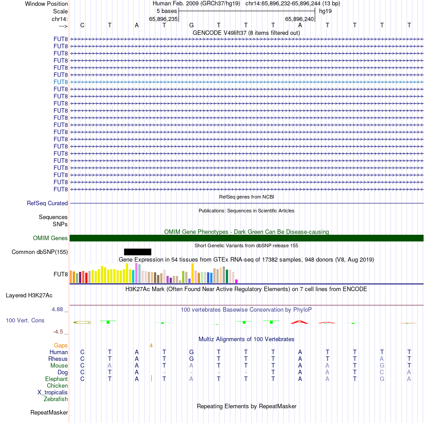Click the ---> sequence direction arrow

point(63,26)
